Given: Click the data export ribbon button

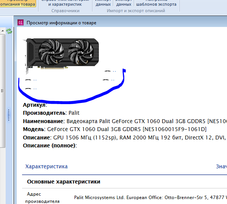Looking at the screenshot, I should 124,3.
